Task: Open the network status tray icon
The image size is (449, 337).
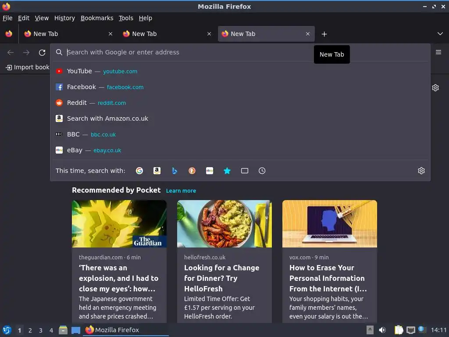Action: (x=411, y=330)
